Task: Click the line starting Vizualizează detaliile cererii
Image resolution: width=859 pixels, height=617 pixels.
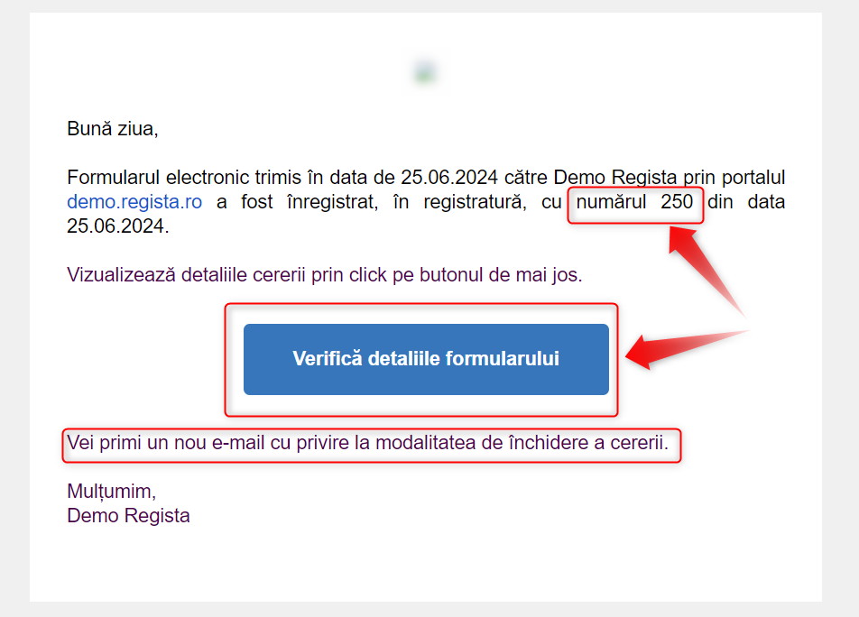Action: [324, 275]
